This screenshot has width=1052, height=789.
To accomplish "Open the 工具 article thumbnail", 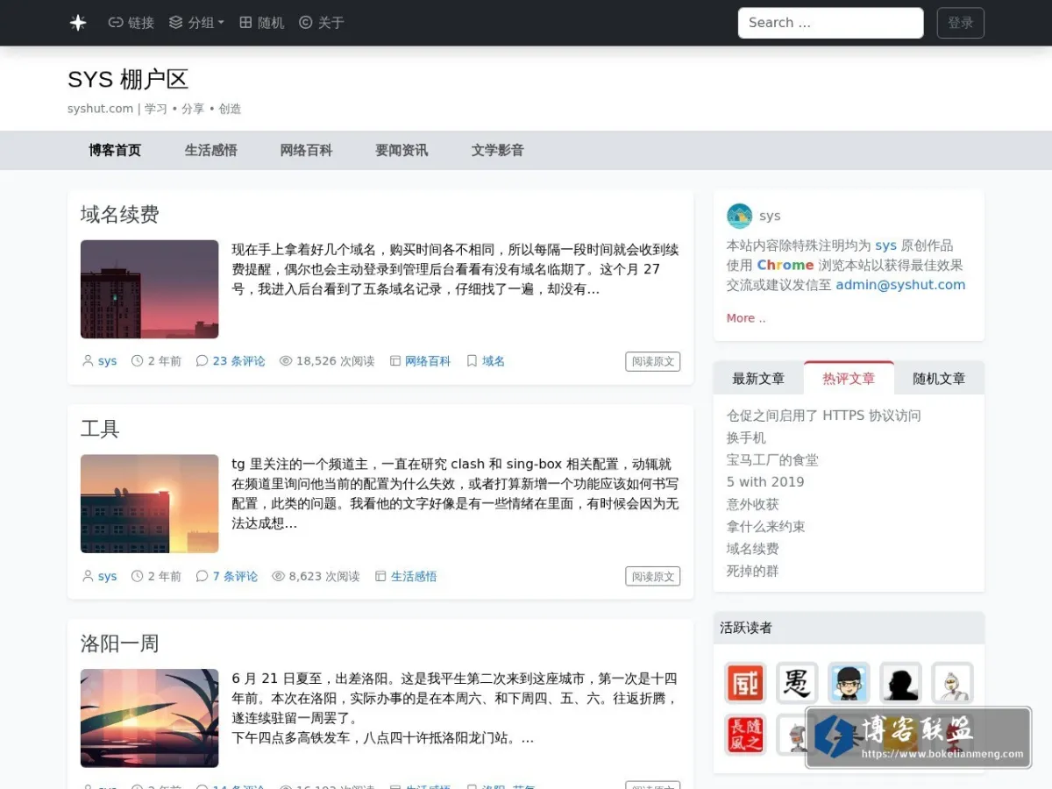I will (x=149, y=503).
